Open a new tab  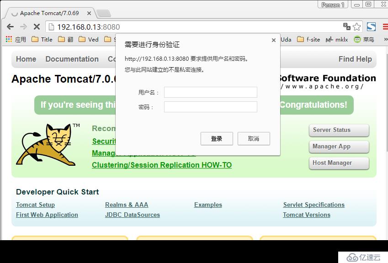pyautogui.click(x=103, y=13)
